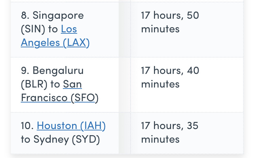
Task: Click the word minutes in the Bengaluru row
Action: [160, 84]
